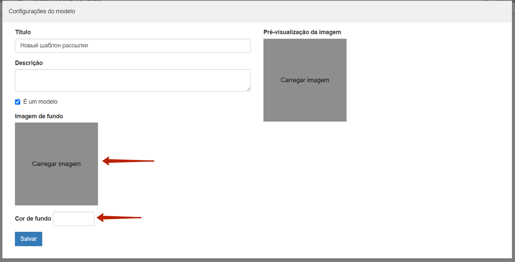Click the "Cor de fundo" label
Screen dimensions: 515x262
(x=33, y=219)
